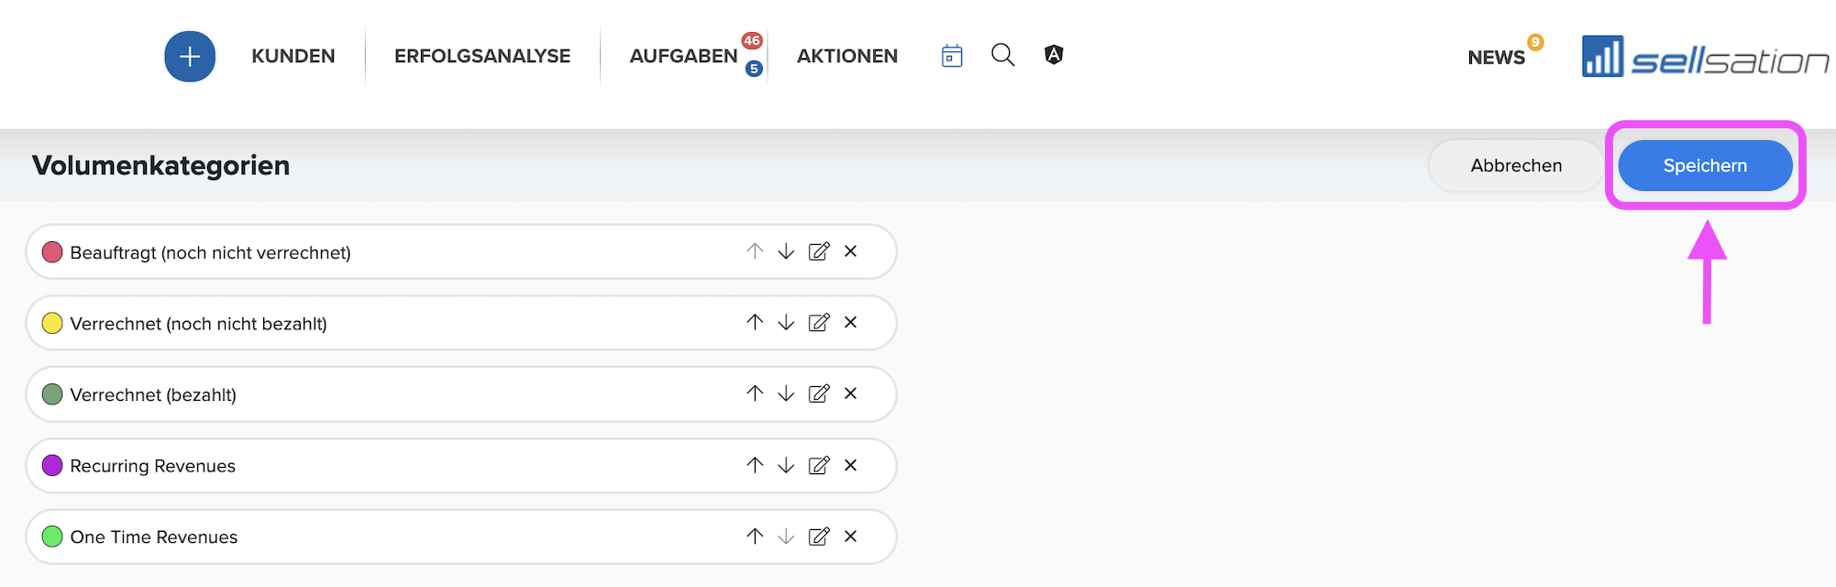The height and width of the screenshot is (587, 1836).
Task: Open the KUNDEN menu
Action: point(293,56)
